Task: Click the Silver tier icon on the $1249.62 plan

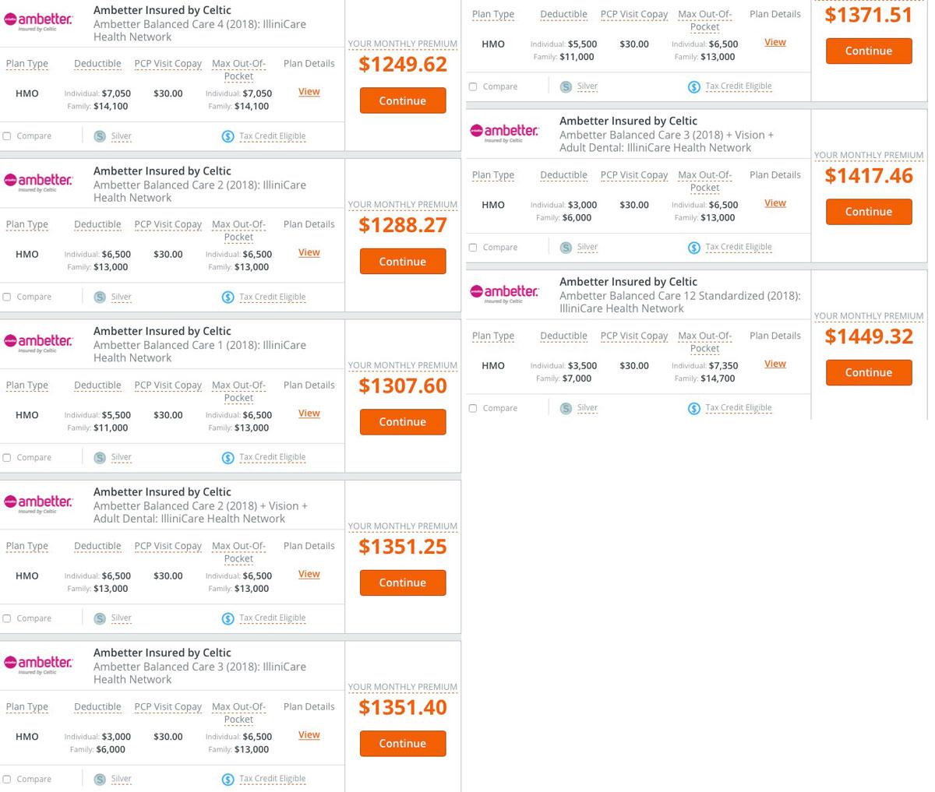Action: [100, 136]
